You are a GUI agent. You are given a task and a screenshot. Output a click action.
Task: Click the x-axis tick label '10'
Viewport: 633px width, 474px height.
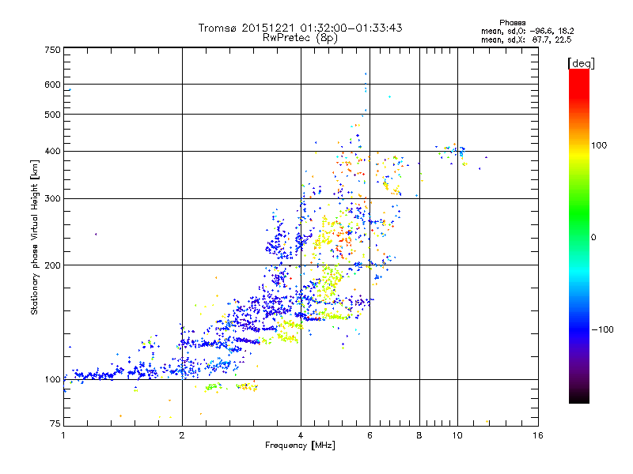[x=457, y=435]
